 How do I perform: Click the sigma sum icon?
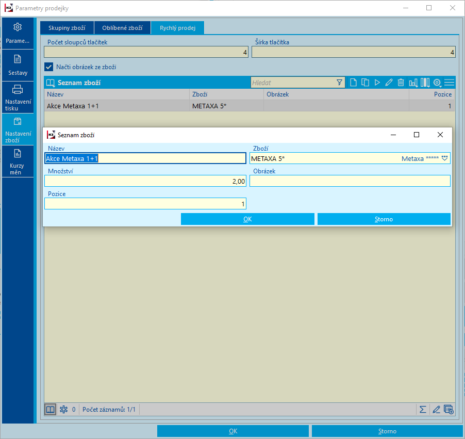[423, 410]
